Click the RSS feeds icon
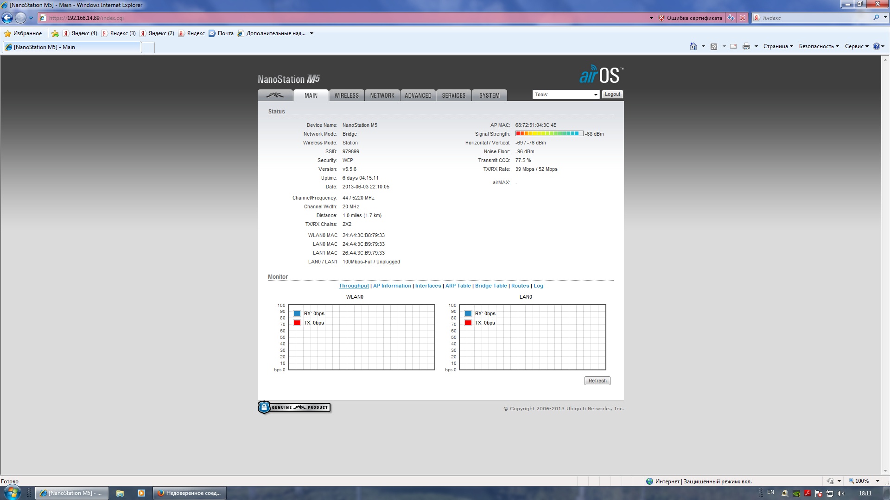The width and height of the screenshot is (890, 500). coord(714,46)
